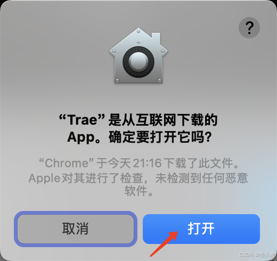Click the red arrow annotation
The image size is (277, 261).
coord(164,243)
